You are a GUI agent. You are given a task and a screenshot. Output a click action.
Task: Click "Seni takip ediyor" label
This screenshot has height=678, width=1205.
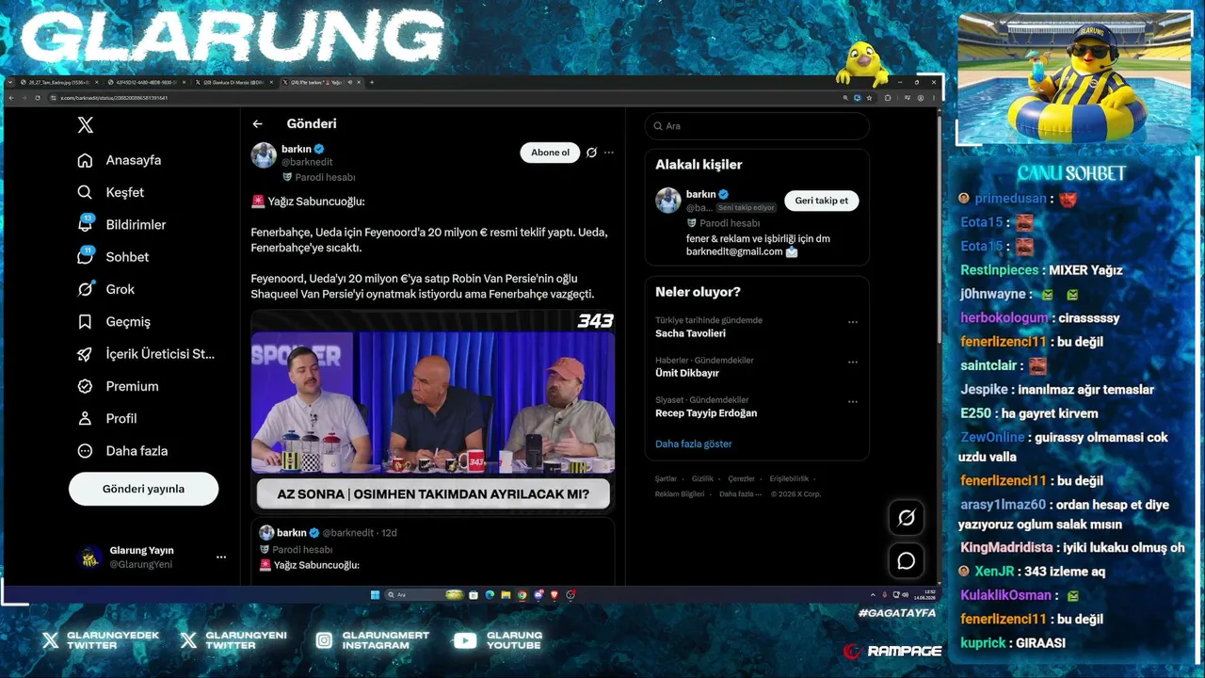(x=747, y=207)
